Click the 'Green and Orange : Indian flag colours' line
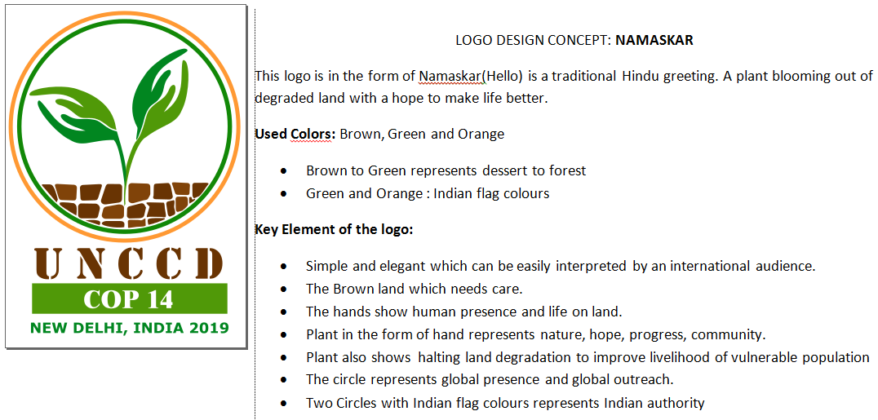This screenshot has width=878, height=420. 427,193
